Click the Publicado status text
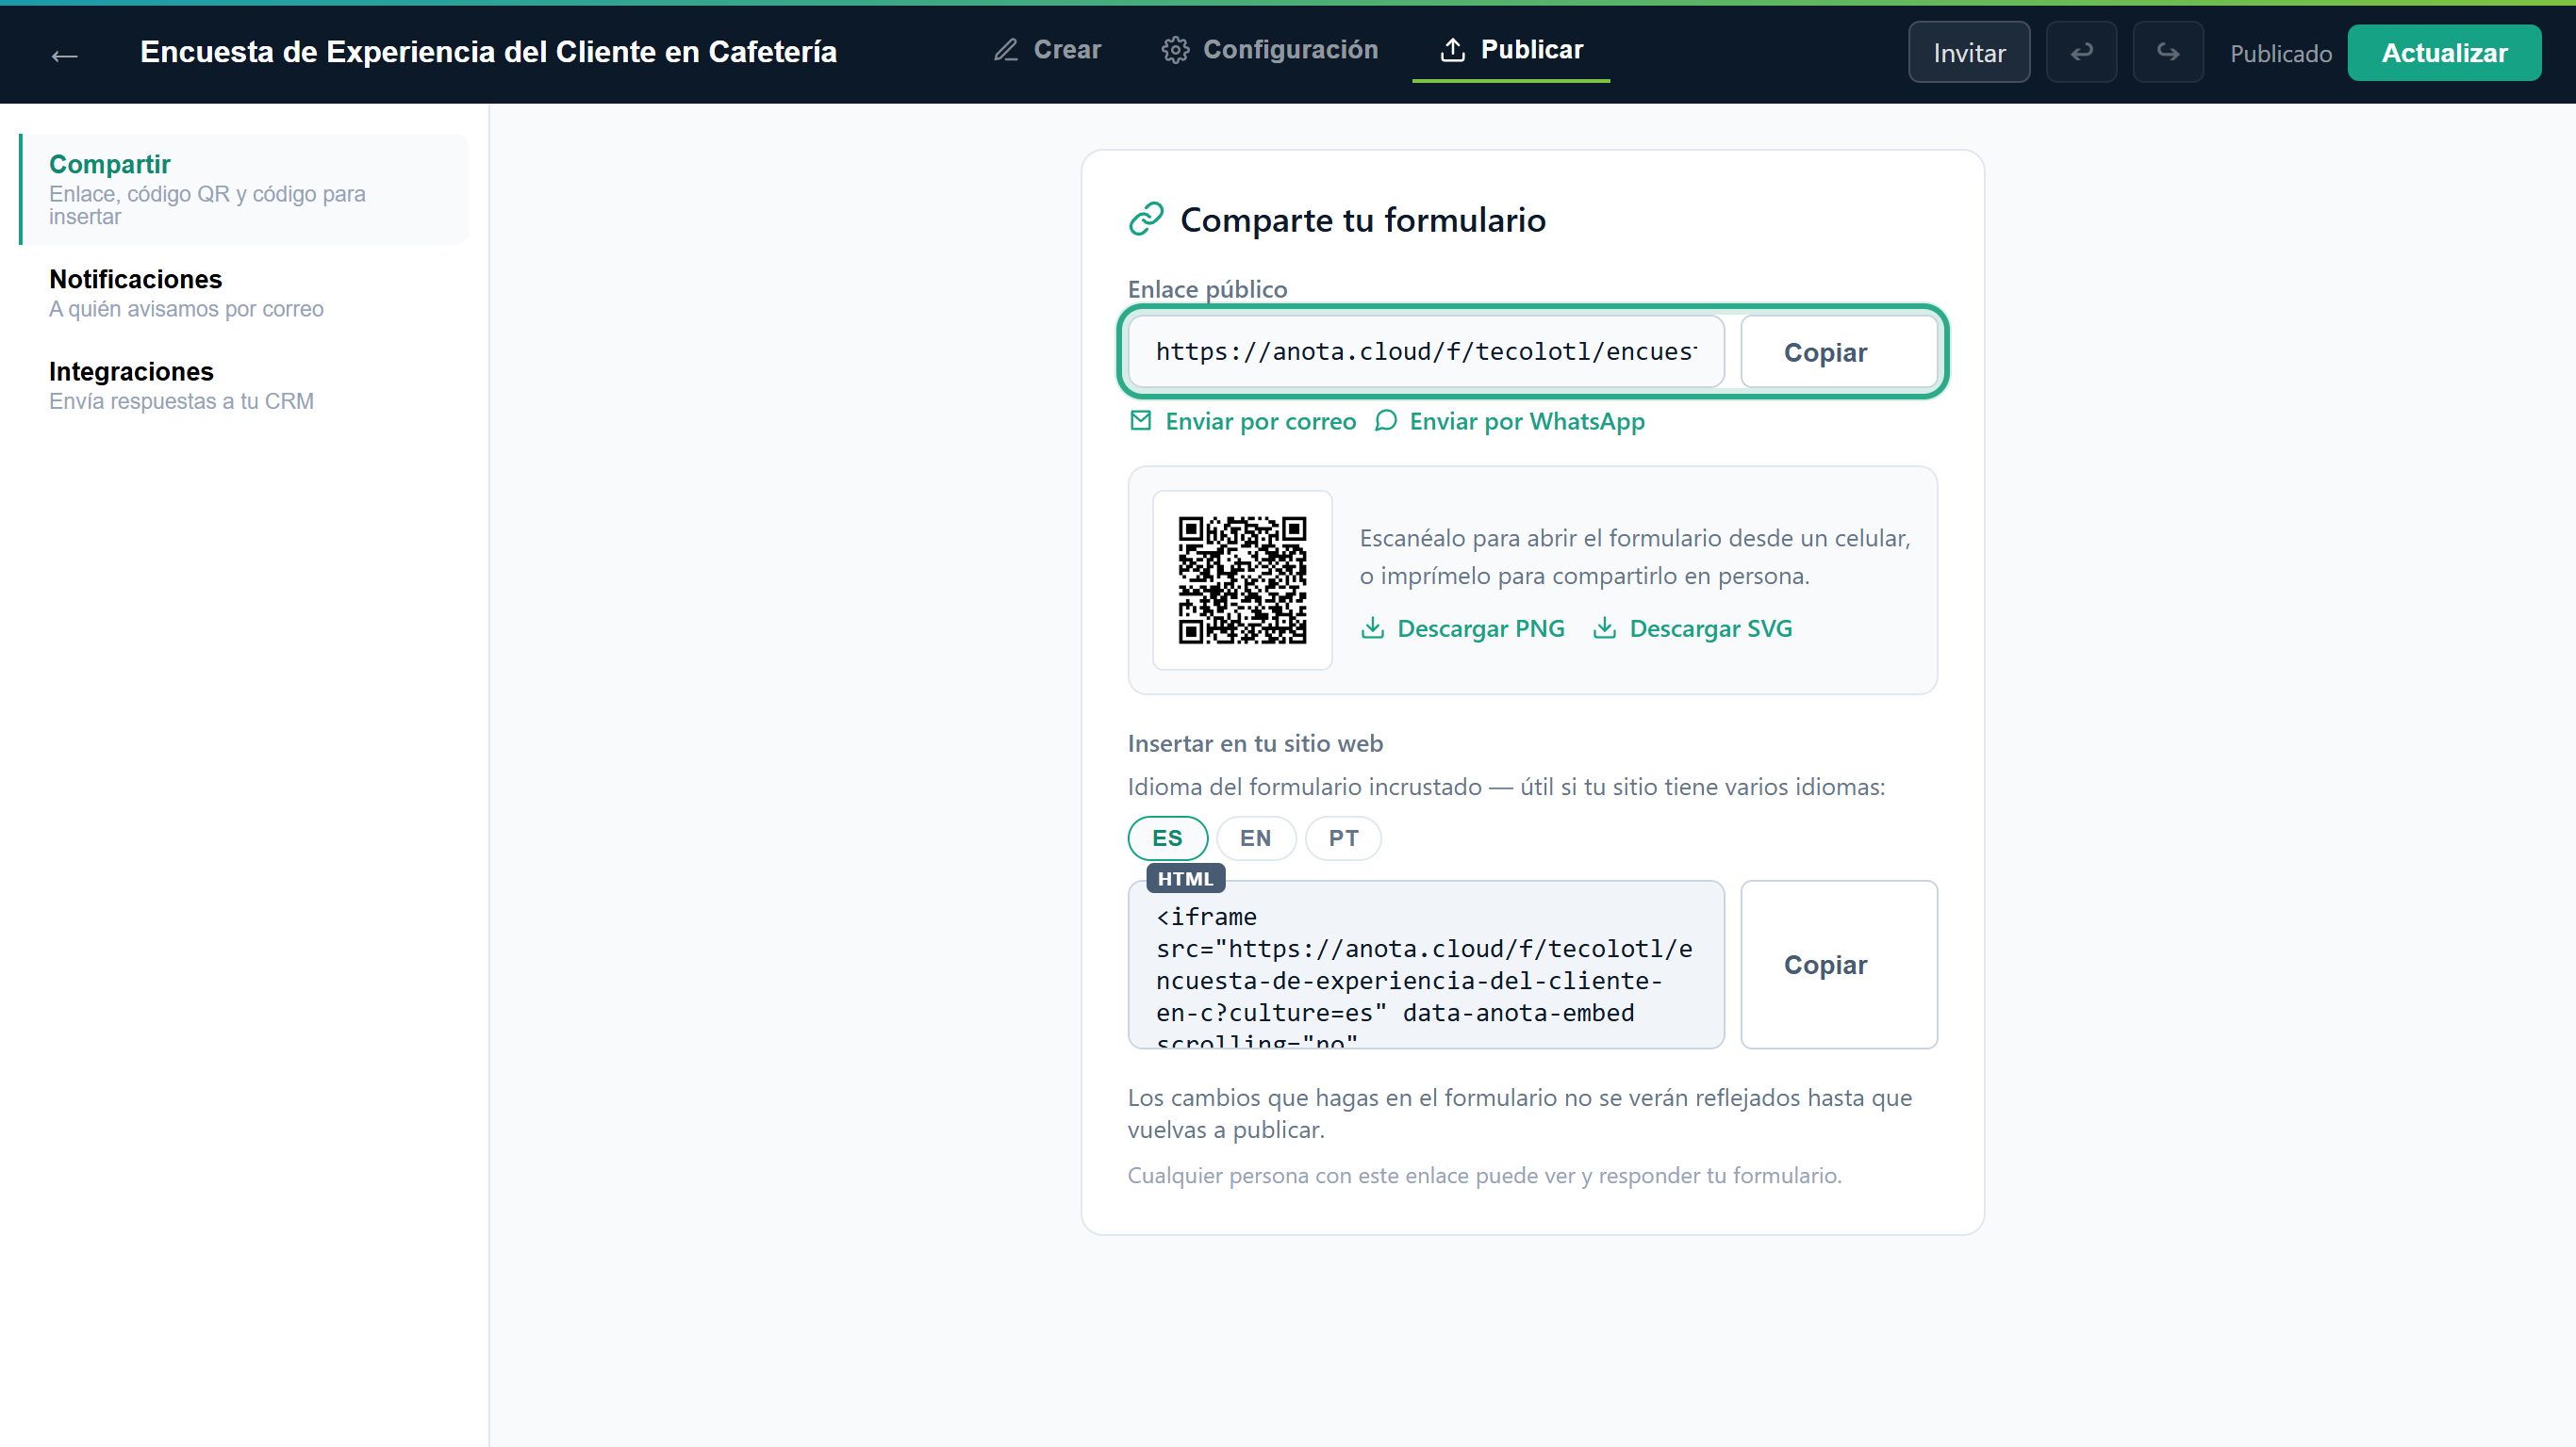 (x=2281, y=53)
